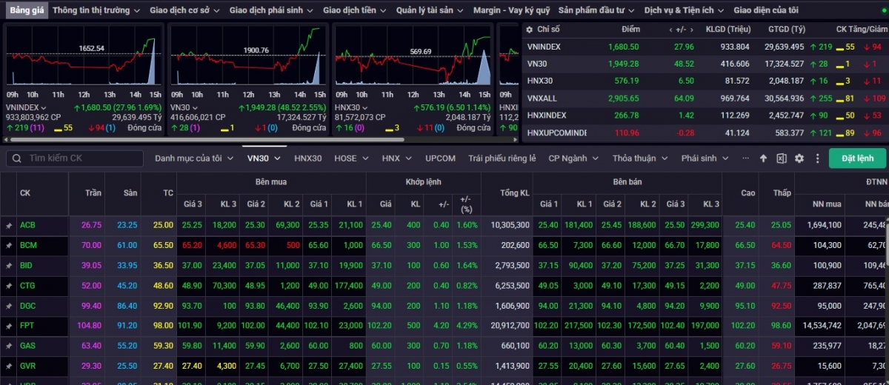Open Giao dịch cơ sở menu
Viewport: 889px width, 385px height.
(184, 10)
